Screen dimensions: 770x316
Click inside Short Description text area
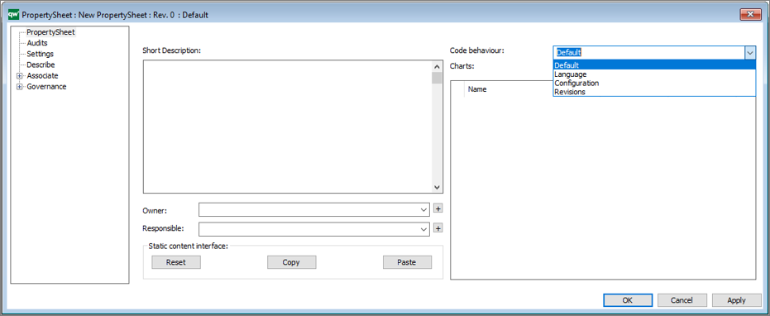(287, 127)
